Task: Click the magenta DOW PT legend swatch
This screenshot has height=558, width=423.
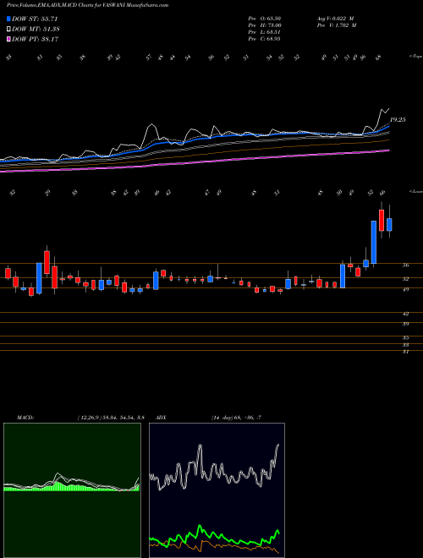Action: click(9, 39)
